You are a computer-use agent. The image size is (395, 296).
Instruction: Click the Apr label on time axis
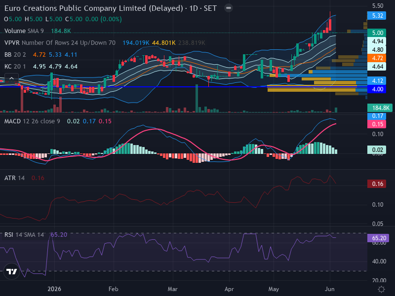[229, 289]
